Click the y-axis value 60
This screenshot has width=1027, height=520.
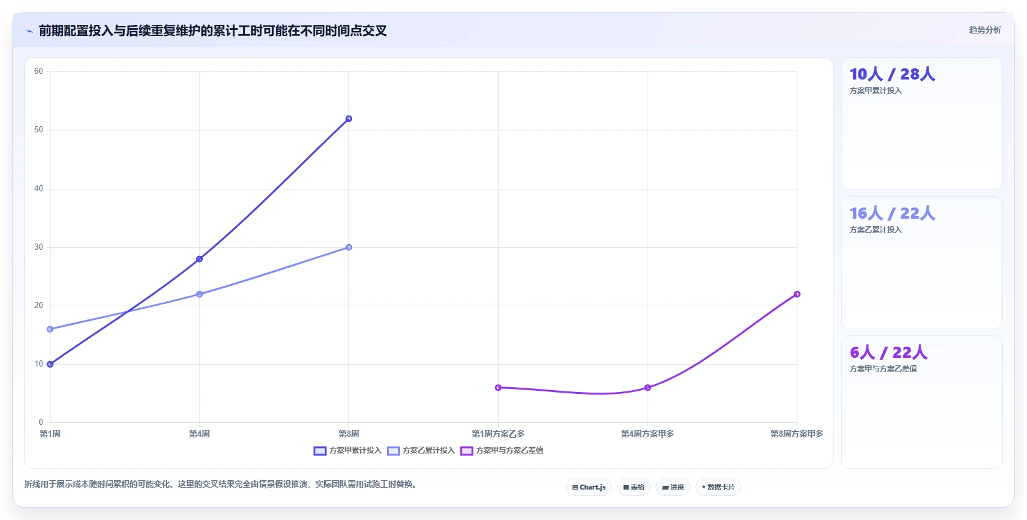[39, 71]
